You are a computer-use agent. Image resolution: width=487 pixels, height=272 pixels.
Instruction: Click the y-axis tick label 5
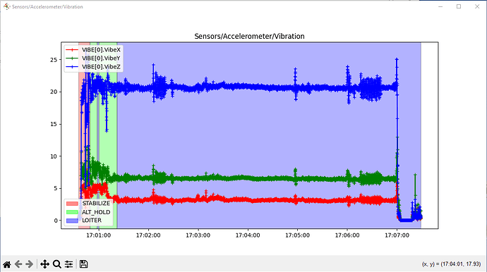56,189
